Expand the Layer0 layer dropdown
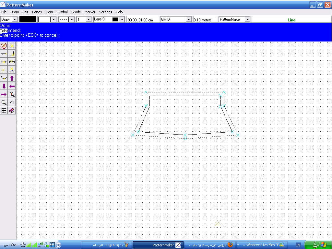 pos(122,19)
